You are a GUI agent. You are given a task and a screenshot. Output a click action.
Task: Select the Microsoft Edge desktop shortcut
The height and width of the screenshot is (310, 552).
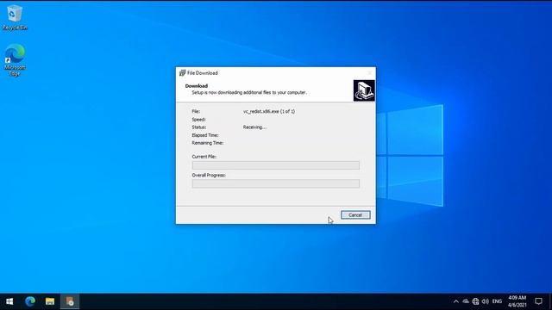(15, 59)
